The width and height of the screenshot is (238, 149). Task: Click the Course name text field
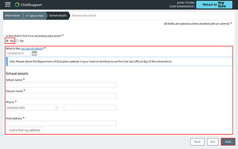61,96
